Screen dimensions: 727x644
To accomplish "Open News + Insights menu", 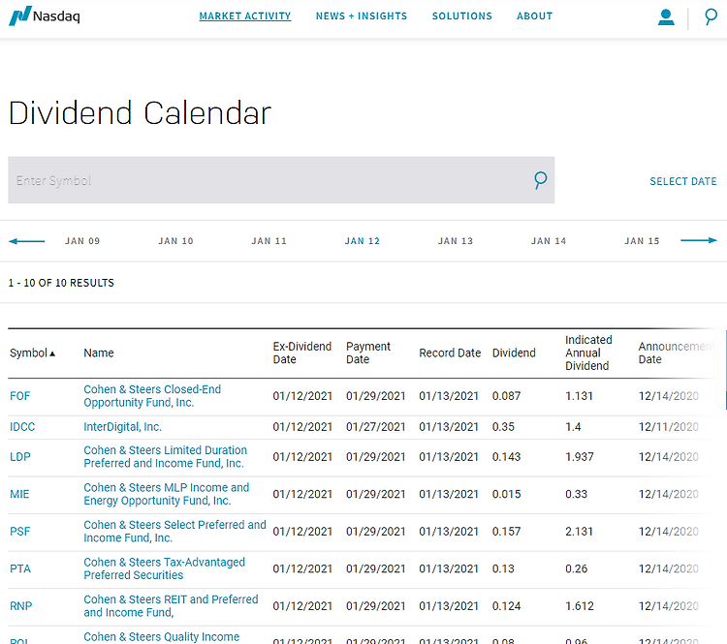I will 362,15.
